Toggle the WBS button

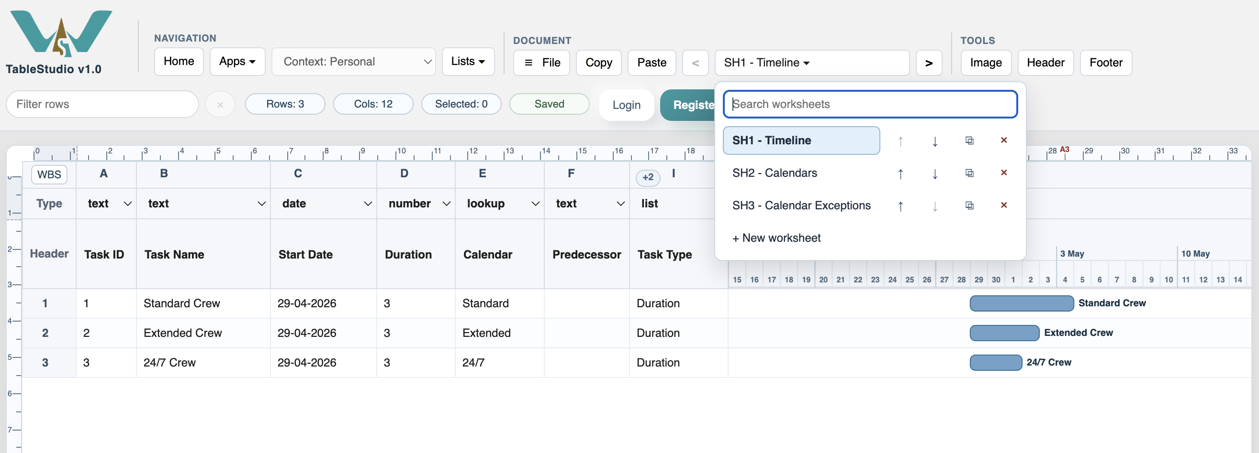(x=49, y=174)
